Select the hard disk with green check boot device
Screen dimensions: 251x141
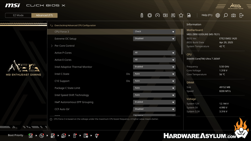point(30,136)
